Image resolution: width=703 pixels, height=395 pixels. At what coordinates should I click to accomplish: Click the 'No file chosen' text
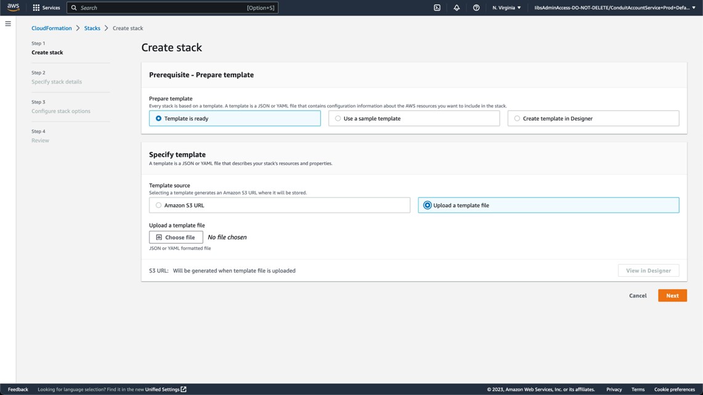pos(227,237)
